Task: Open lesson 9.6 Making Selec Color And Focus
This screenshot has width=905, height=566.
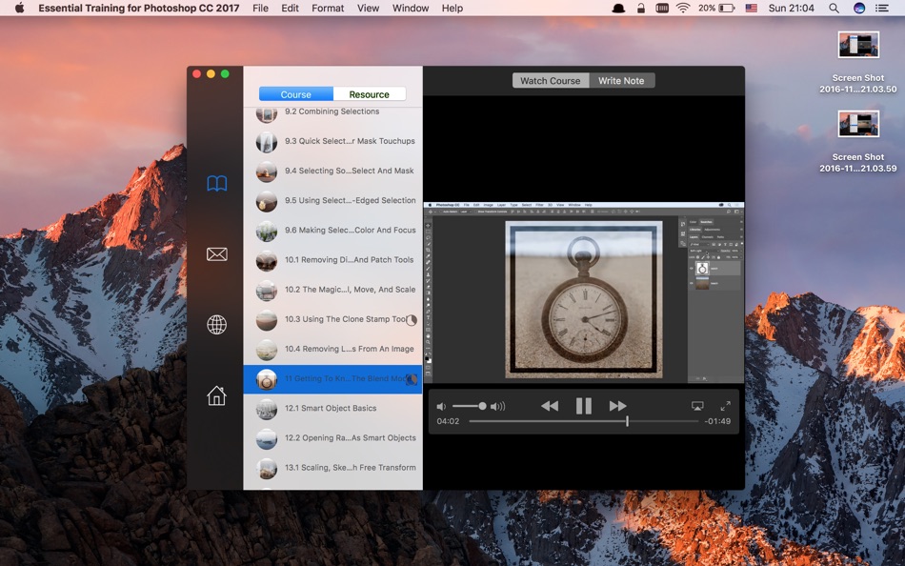Action: [333, 231]
